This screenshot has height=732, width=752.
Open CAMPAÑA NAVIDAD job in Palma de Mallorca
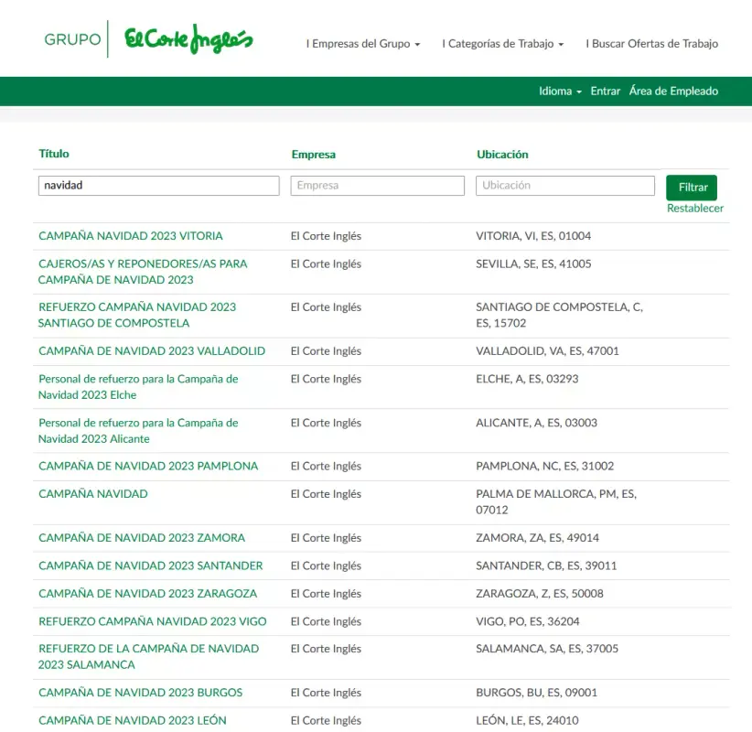pos(93,494)
